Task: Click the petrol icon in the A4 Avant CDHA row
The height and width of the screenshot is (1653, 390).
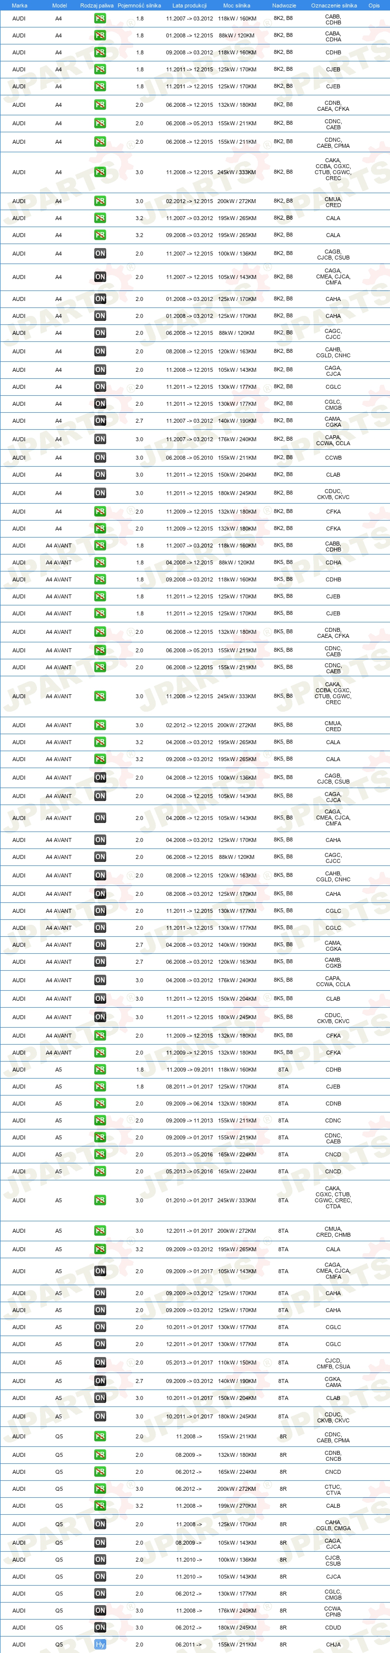Action: [100, 563]
